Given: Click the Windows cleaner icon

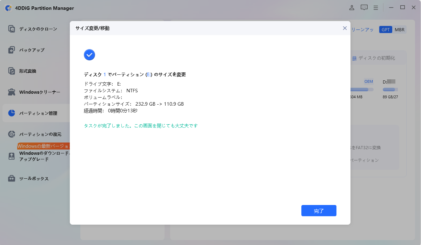Looking at the screenshot, I should tap(12, 92).
